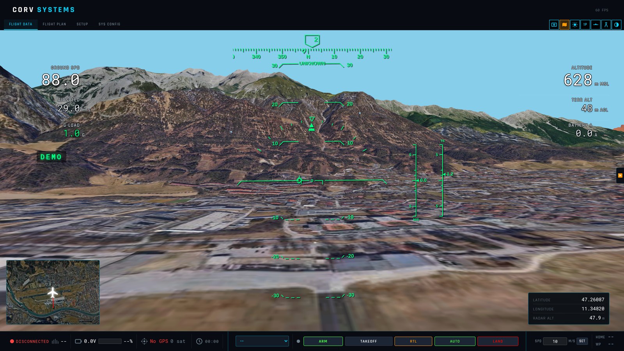Click the altitude 628 readout
Viewport: 624px width, 351px height.
click(x=578, y=80)
